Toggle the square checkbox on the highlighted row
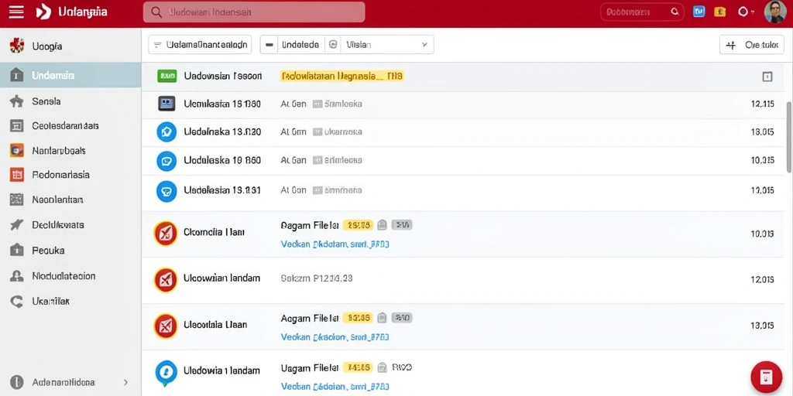This screenshot has width=793, height=396. [x=767, y=77]
